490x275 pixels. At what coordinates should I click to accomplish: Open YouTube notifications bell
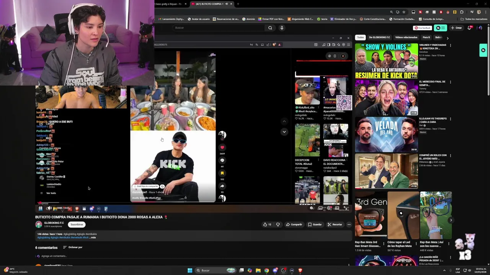click(x=470, y=28)
